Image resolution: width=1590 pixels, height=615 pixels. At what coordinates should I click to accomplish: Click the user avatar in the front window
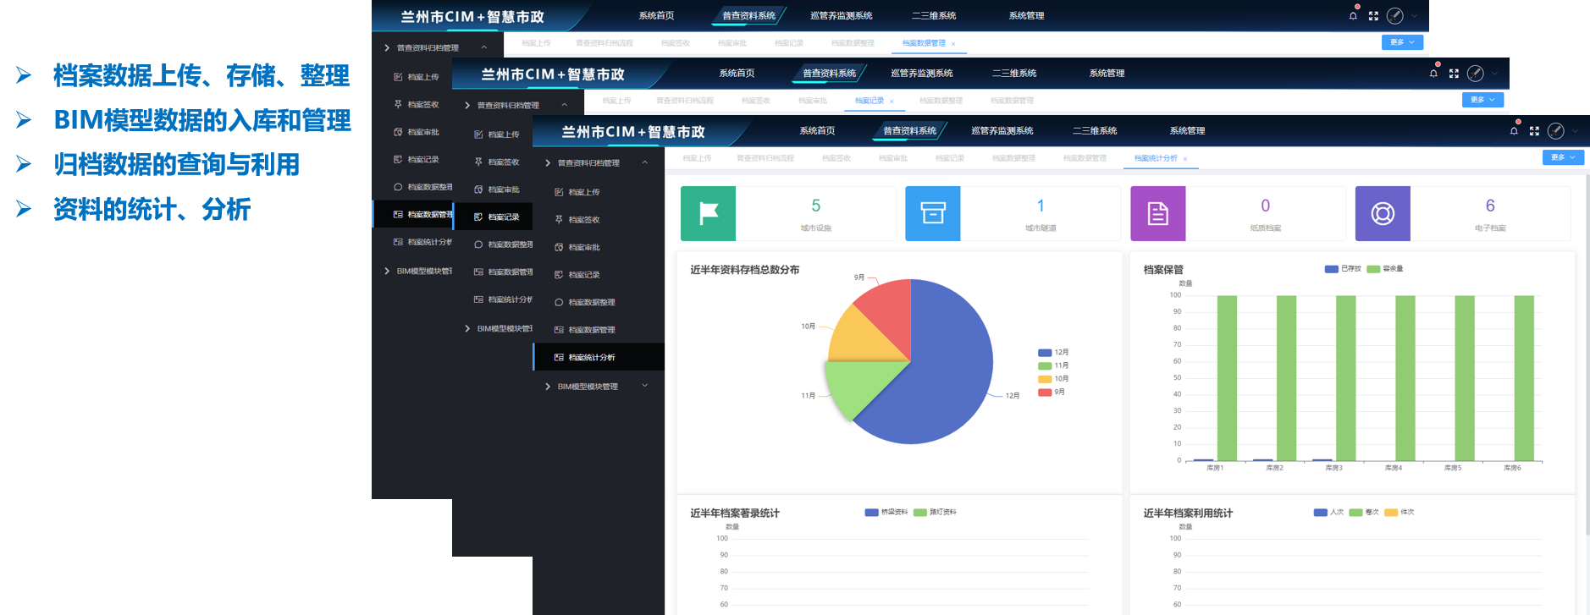pos(1556,131)
